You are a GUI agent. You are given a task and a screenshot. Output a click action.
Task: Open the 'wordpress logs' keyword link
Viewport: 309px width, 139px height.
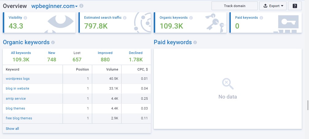tap(18, 79)
